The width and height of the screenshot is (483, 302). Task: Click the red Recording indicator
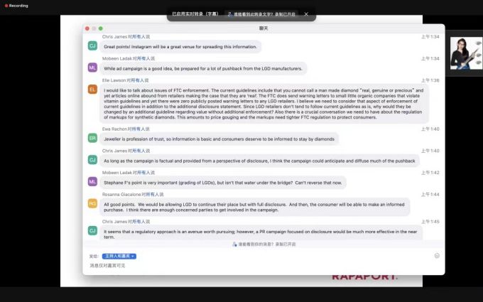[16, 6]
